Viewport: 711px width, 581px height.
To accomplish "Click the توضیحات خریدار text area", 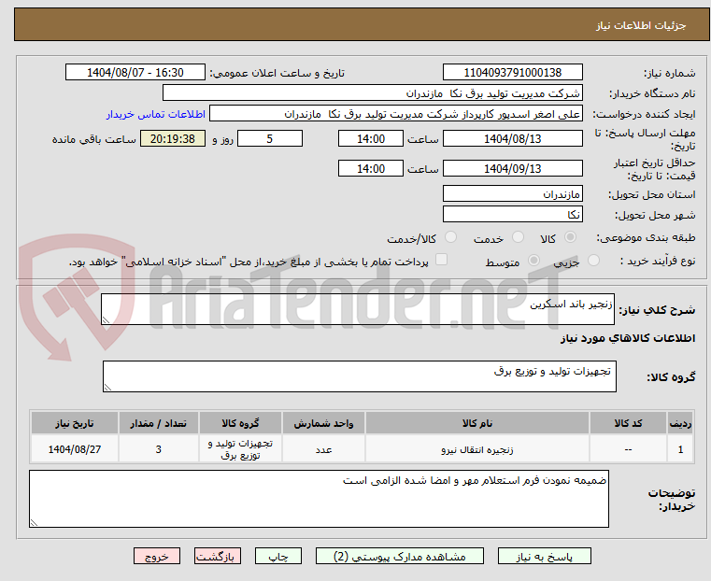I will tap(319, 499).
